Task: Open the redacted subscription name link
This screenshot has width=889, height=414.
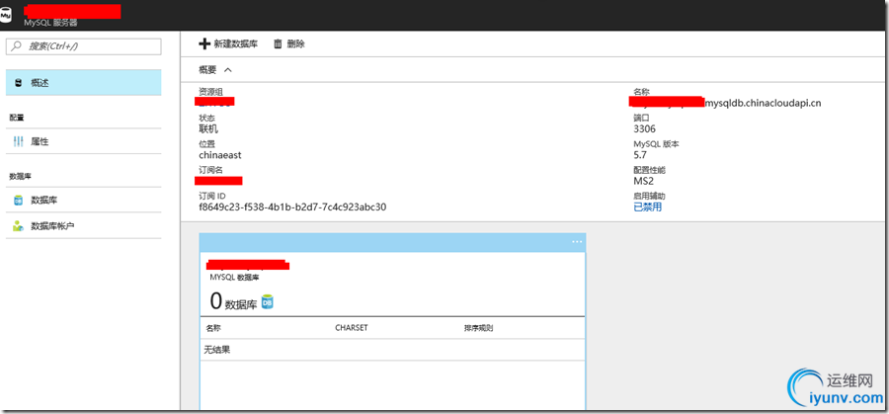Action: [219, 181]
